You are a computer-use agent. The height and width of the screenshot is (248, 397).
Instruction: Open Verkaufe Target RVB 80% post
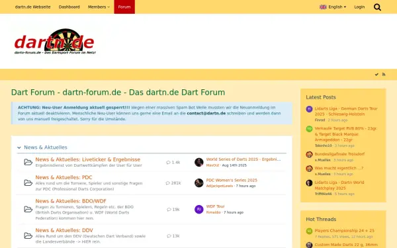point(346,134)
